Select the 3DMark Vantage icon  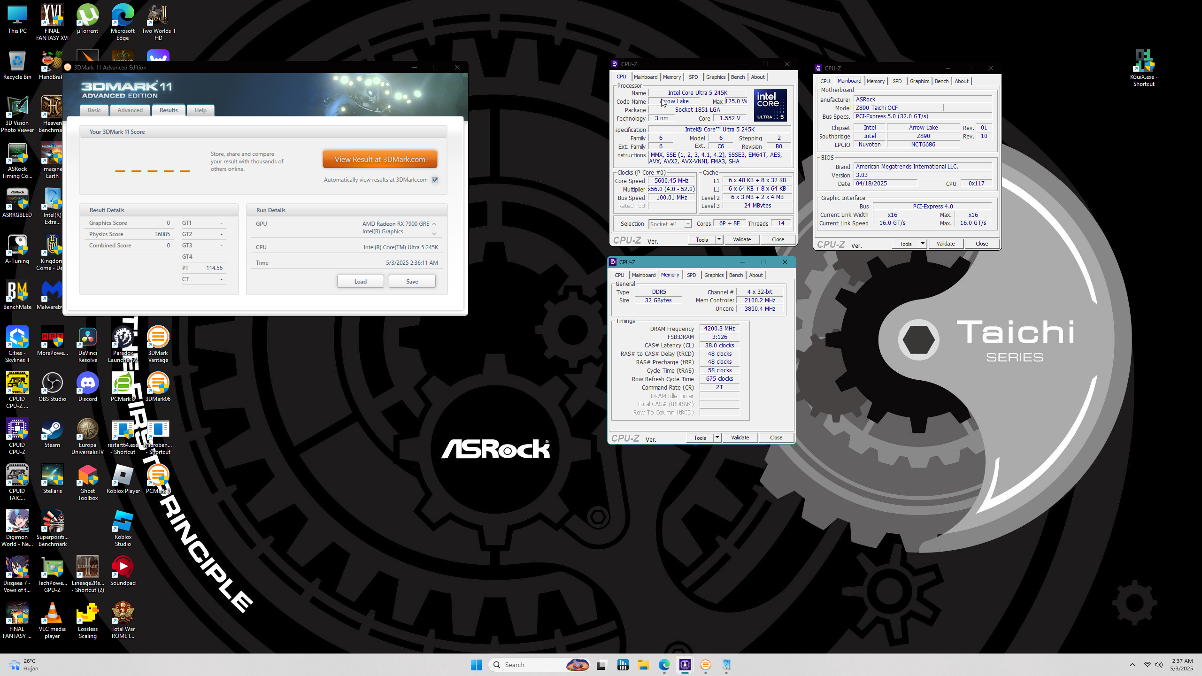click(158, 345)
